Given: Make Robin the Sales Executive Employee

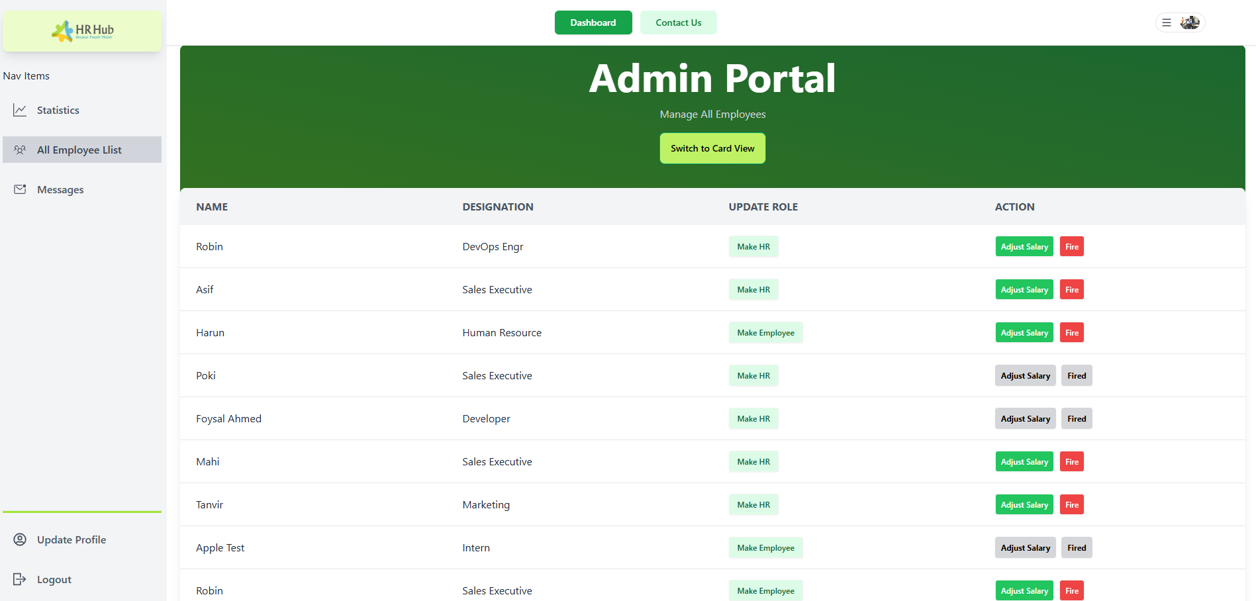Looking at the screenshot, I should coord(766,590).
